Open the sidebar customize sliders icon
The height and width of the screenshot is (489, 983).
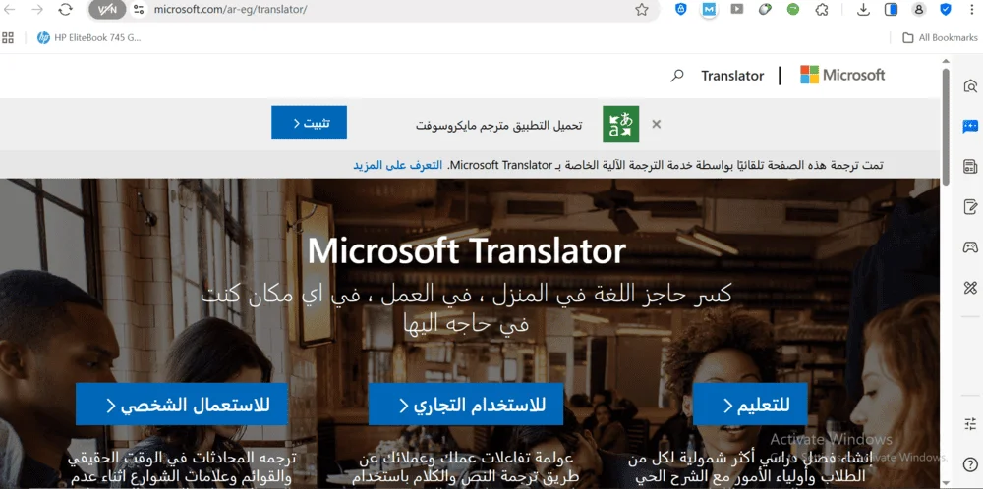tap(970, 424)
